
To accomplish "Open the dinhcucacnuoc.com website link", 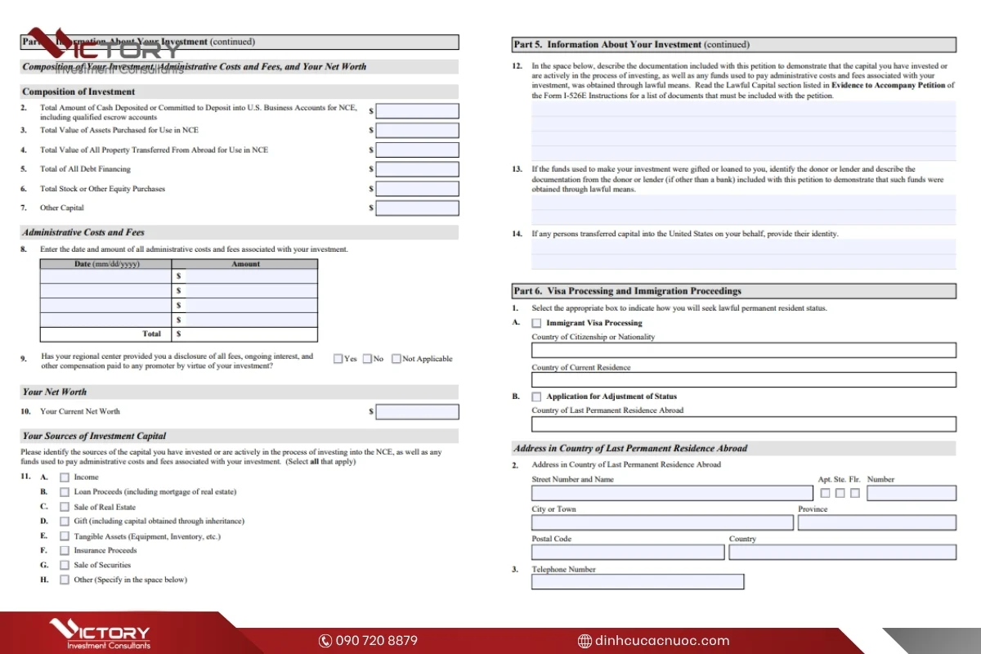I will (662, 641).
